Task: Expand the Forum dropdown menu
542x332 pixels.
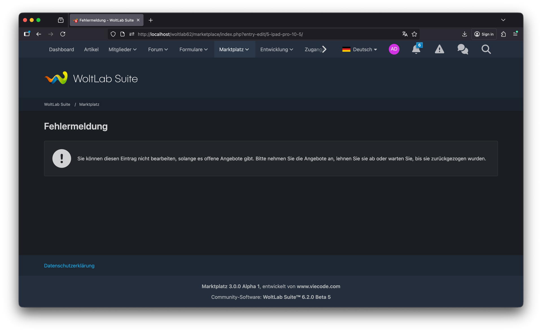Action: [158, 49]
